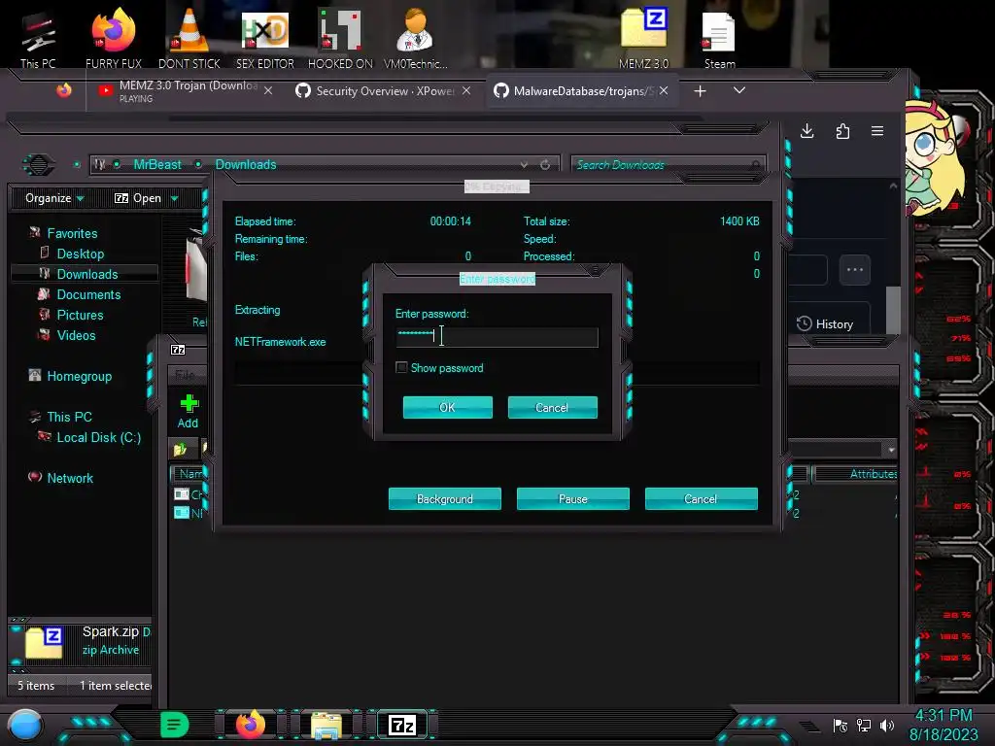995x746 pixels.
Task: Click into the Enter password field
Action: [497, 337]
